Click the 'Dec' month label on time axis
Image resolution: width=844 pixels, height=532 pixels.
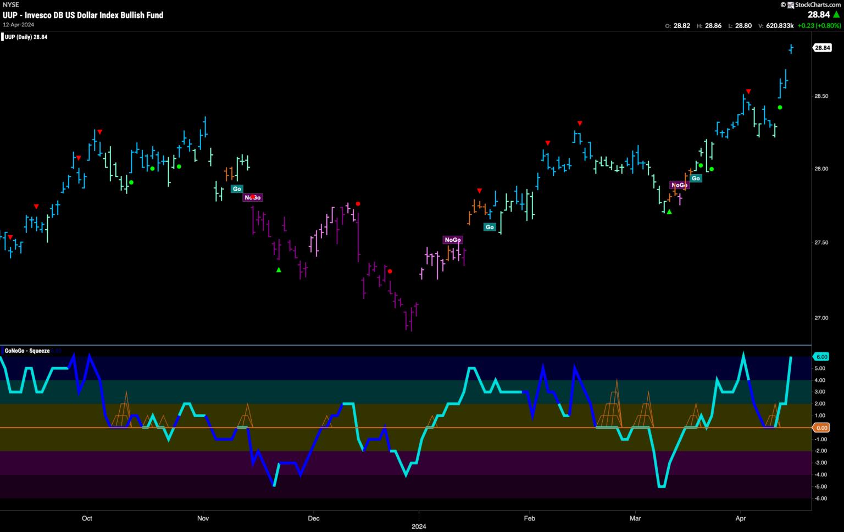[314, 518]
